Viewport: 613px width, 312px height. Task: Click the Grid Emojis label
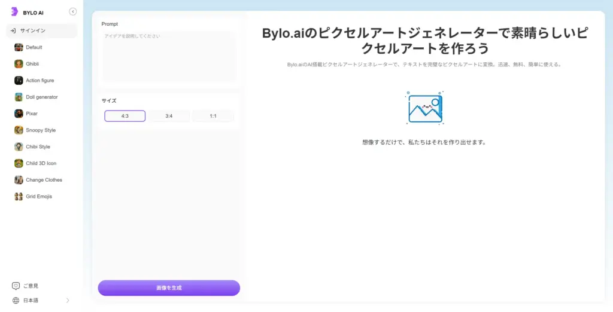(x=39, y=197)
